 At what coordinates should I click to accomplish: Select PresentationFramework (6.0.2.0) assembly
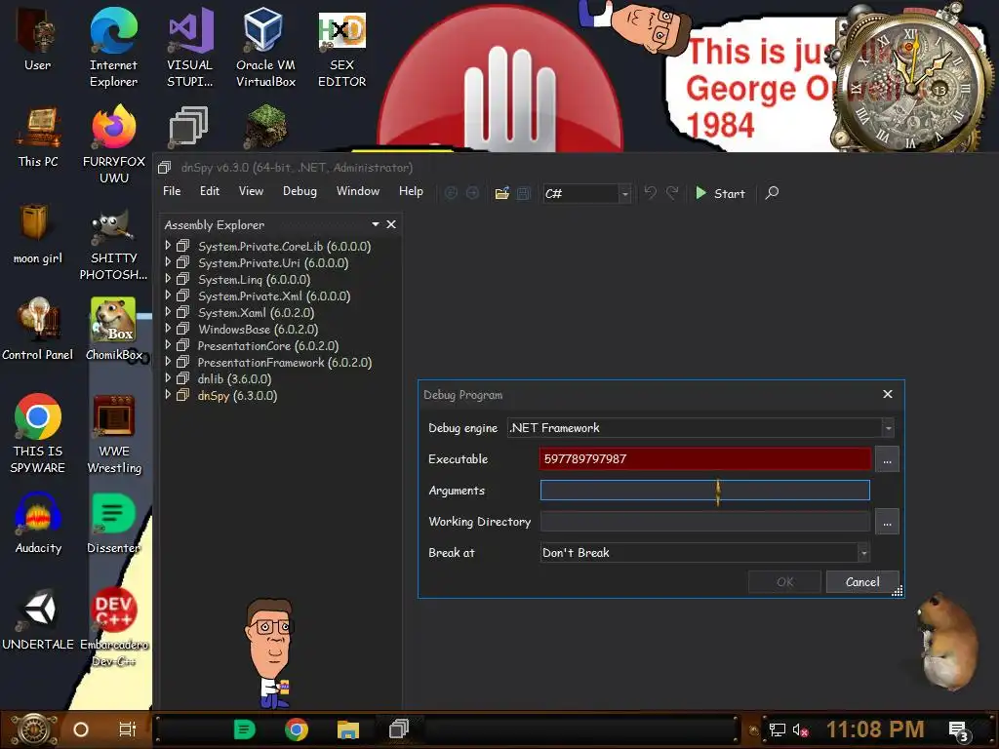point(284,363)
